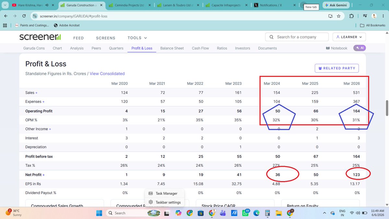This screenshot has height=219, width=389.
Task: Click the Chrome address bar URL
Action: pos(74,16)
